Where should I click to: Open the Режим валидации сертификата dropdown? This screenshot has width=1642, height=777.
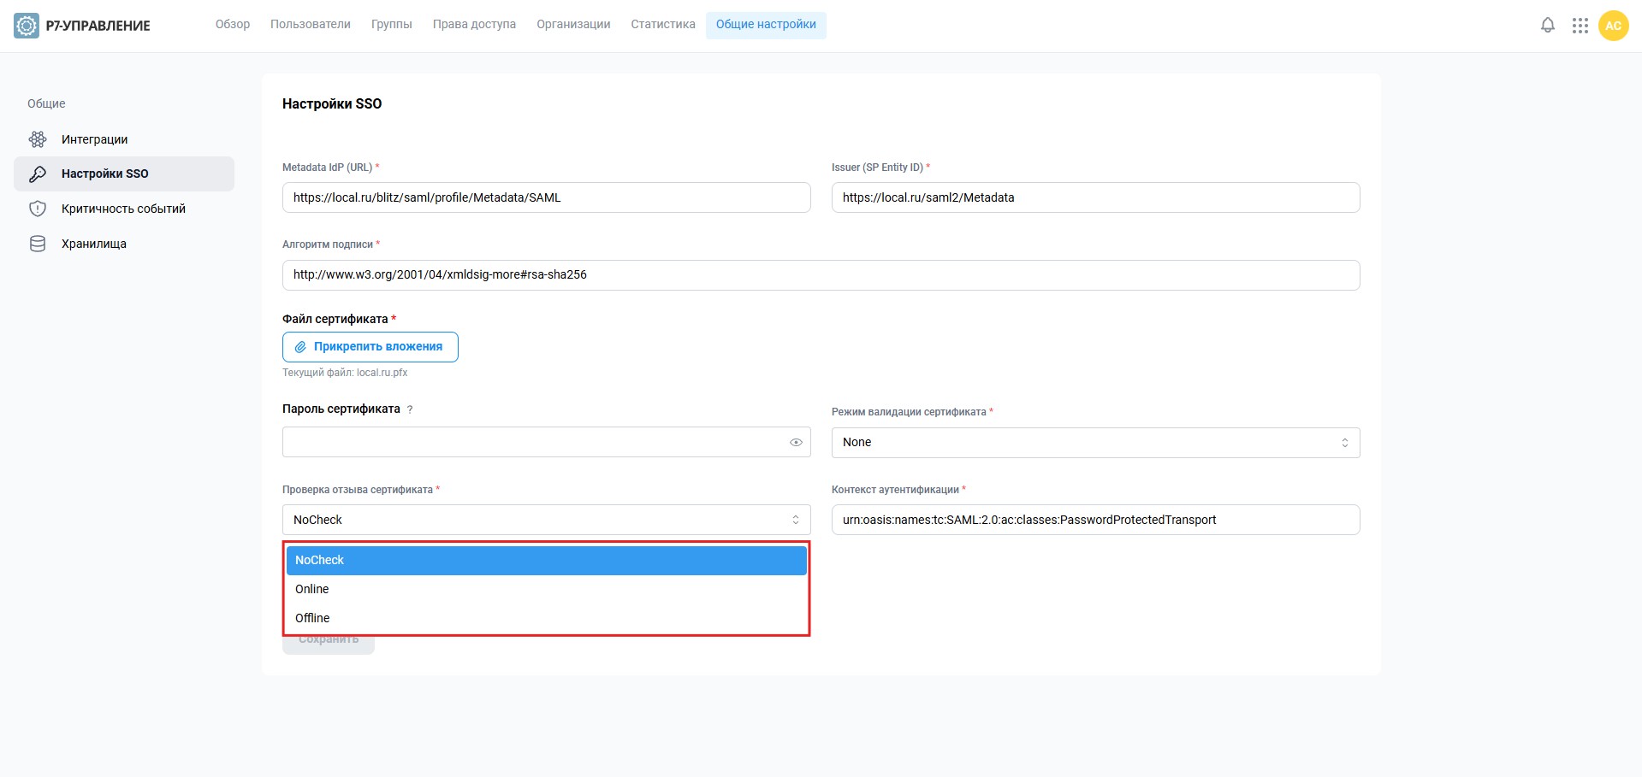pyautogui.click(x=1095, y=443)
